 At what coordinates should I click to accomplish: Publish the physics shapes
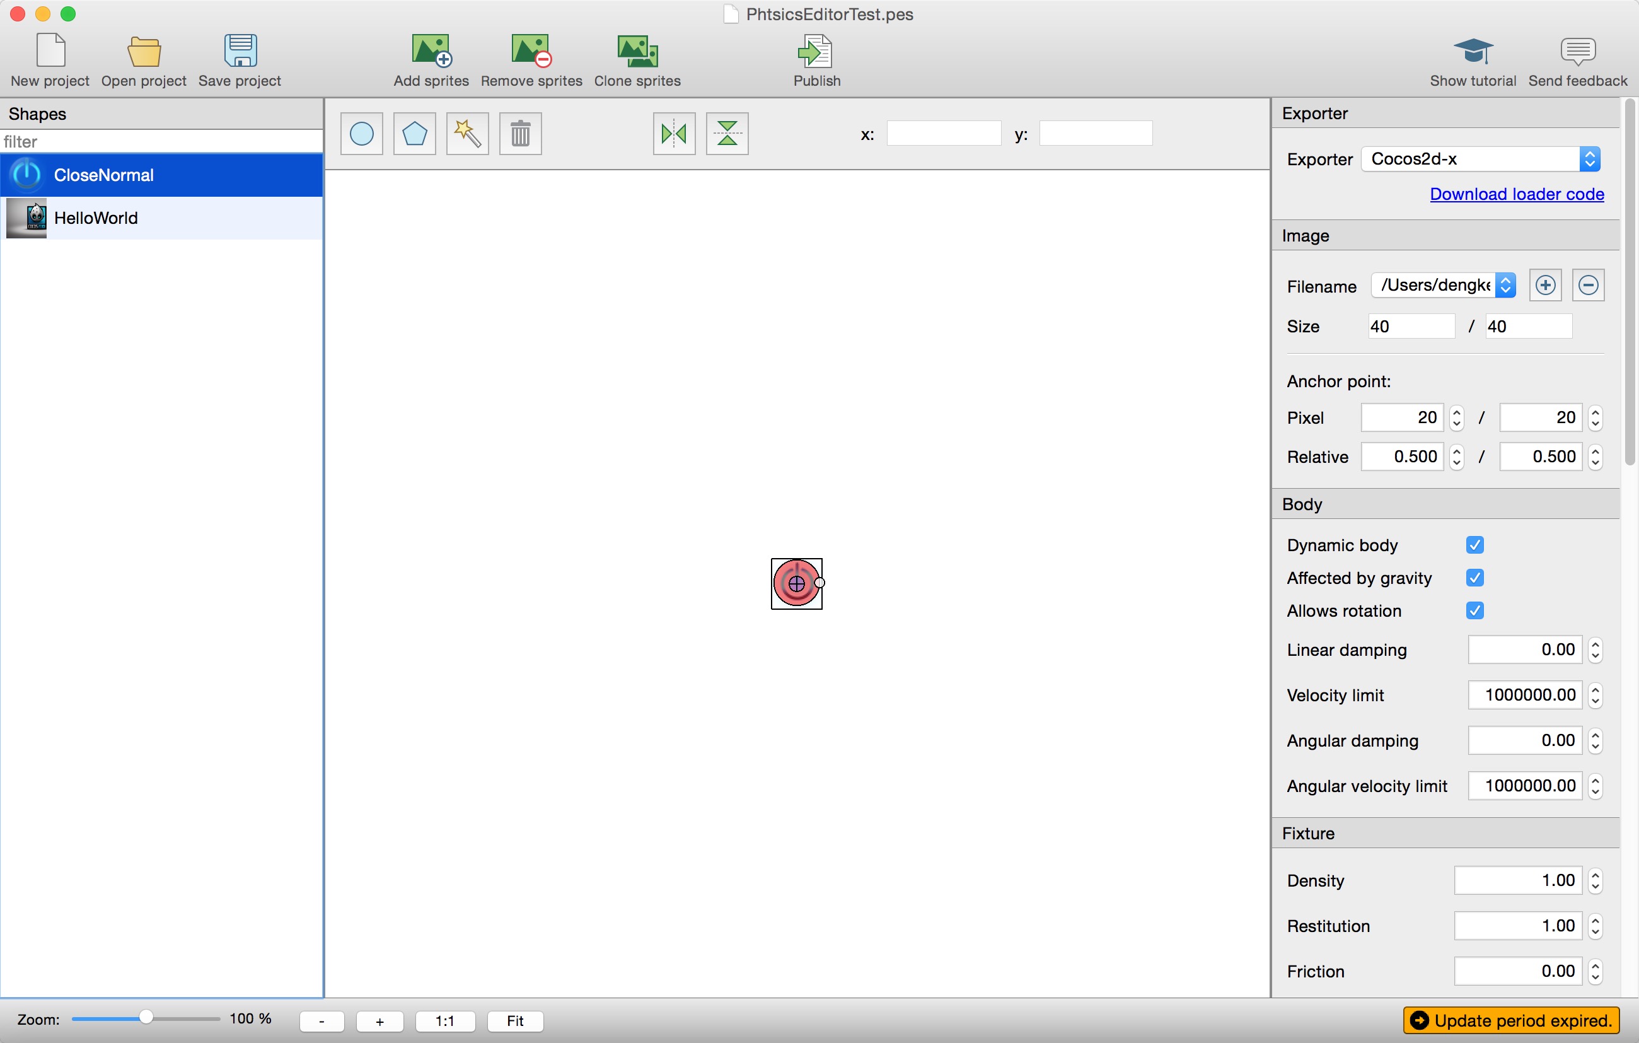point(816,51)
